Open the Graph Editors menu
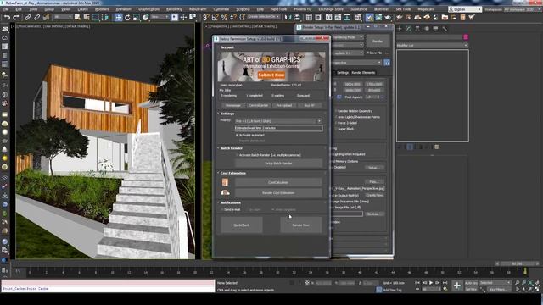The image size is (543, 305). [x=149, y=9]
